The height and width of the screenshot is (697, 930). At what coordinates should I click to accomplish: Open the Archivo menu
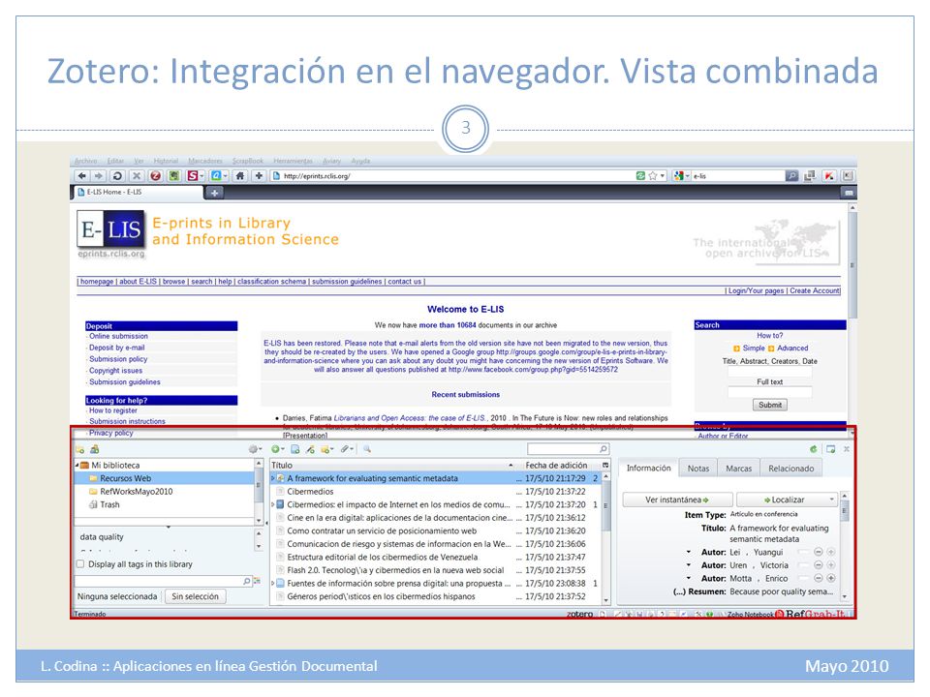[x=85, y=161]
